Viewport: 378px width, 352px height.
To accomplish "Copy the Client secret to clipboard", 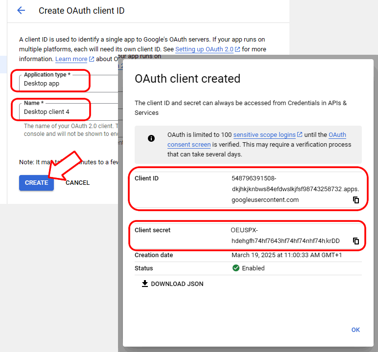I will 356,241.
